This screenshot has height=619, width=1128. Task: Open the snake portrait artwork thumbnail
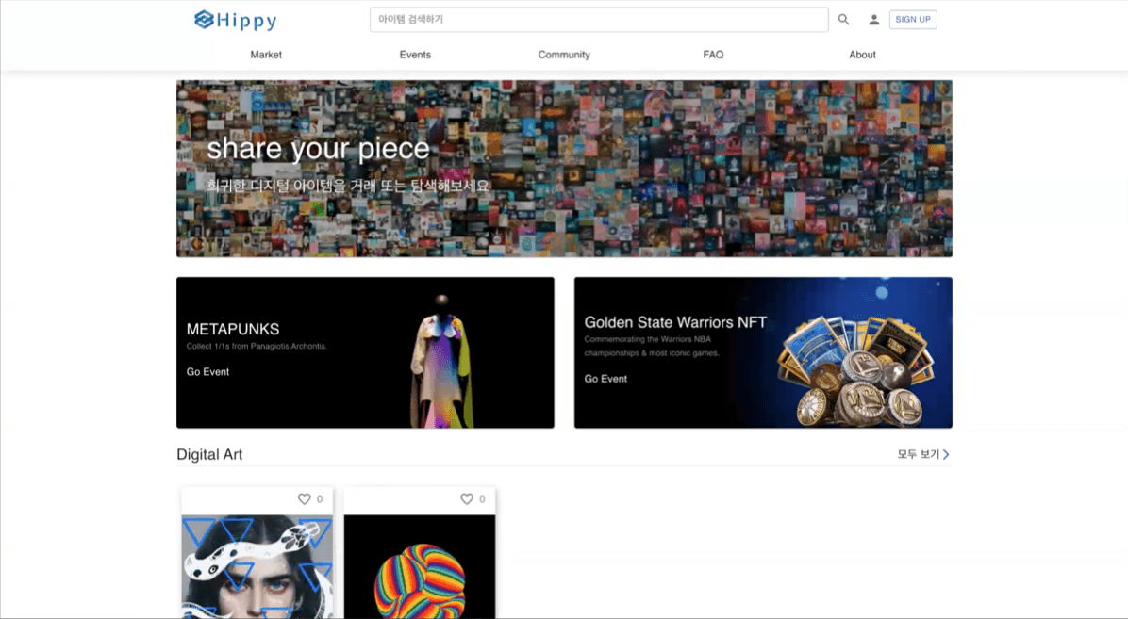(x=257, y=566)
